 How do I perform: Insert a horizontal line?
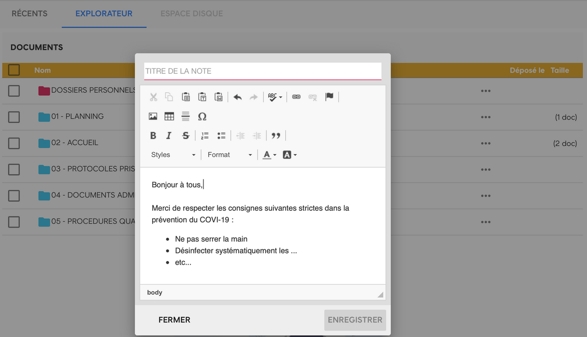186,116
